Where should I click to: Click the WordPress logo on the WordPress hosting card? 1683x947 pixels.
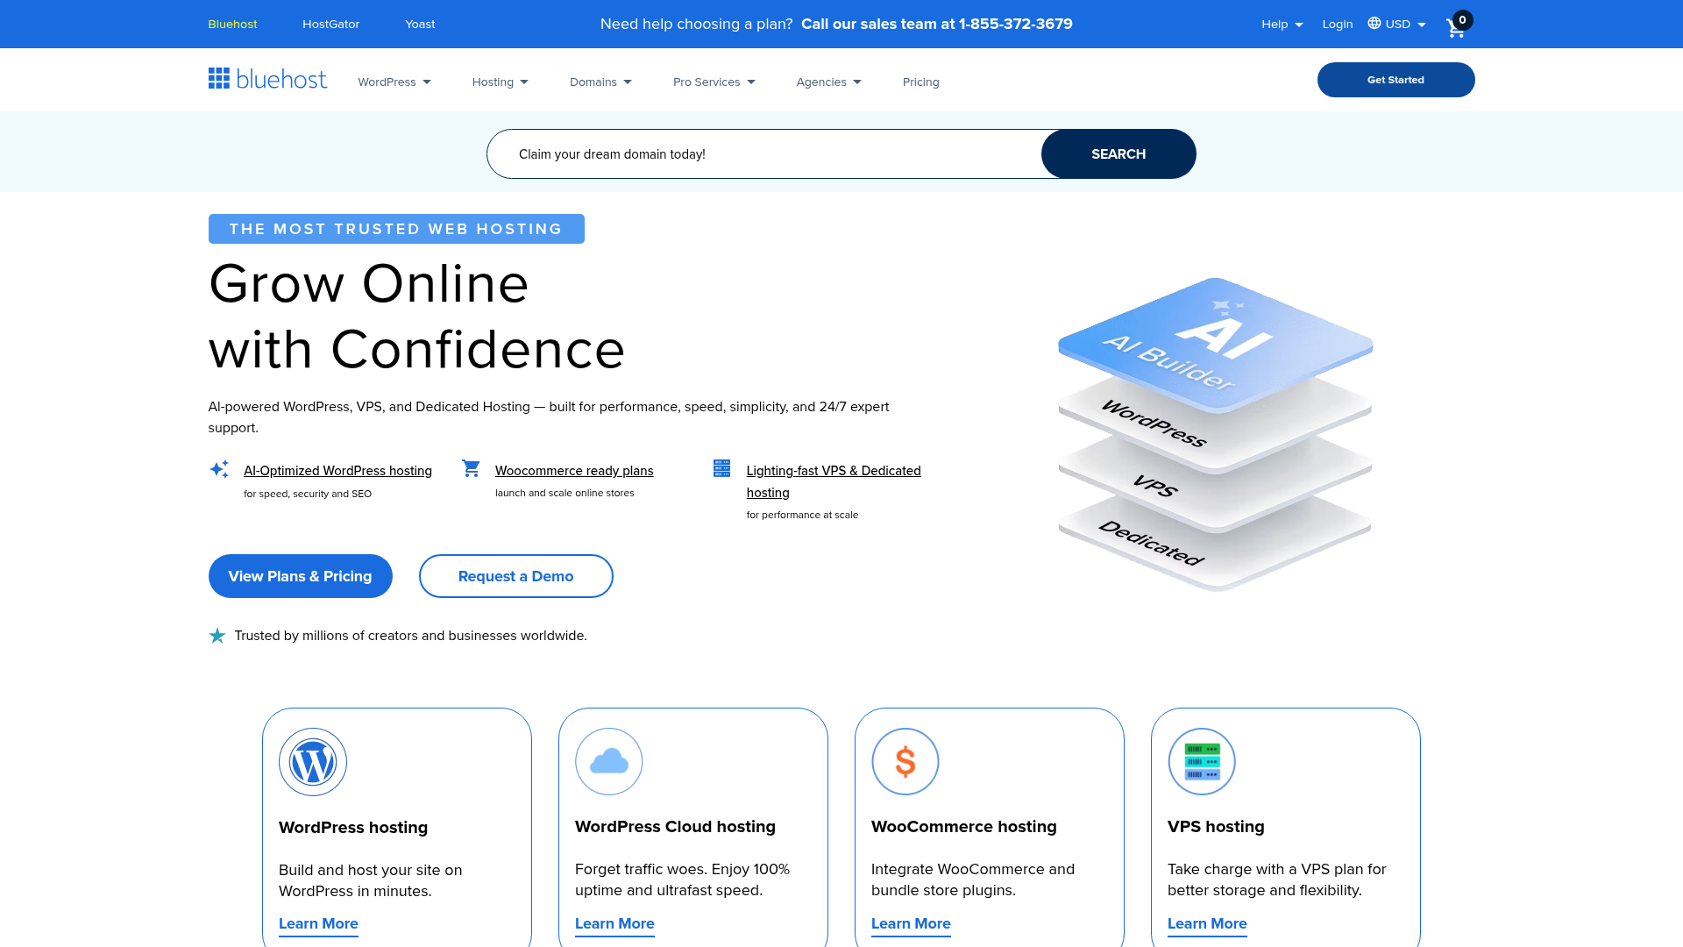[x=313, y=761]
